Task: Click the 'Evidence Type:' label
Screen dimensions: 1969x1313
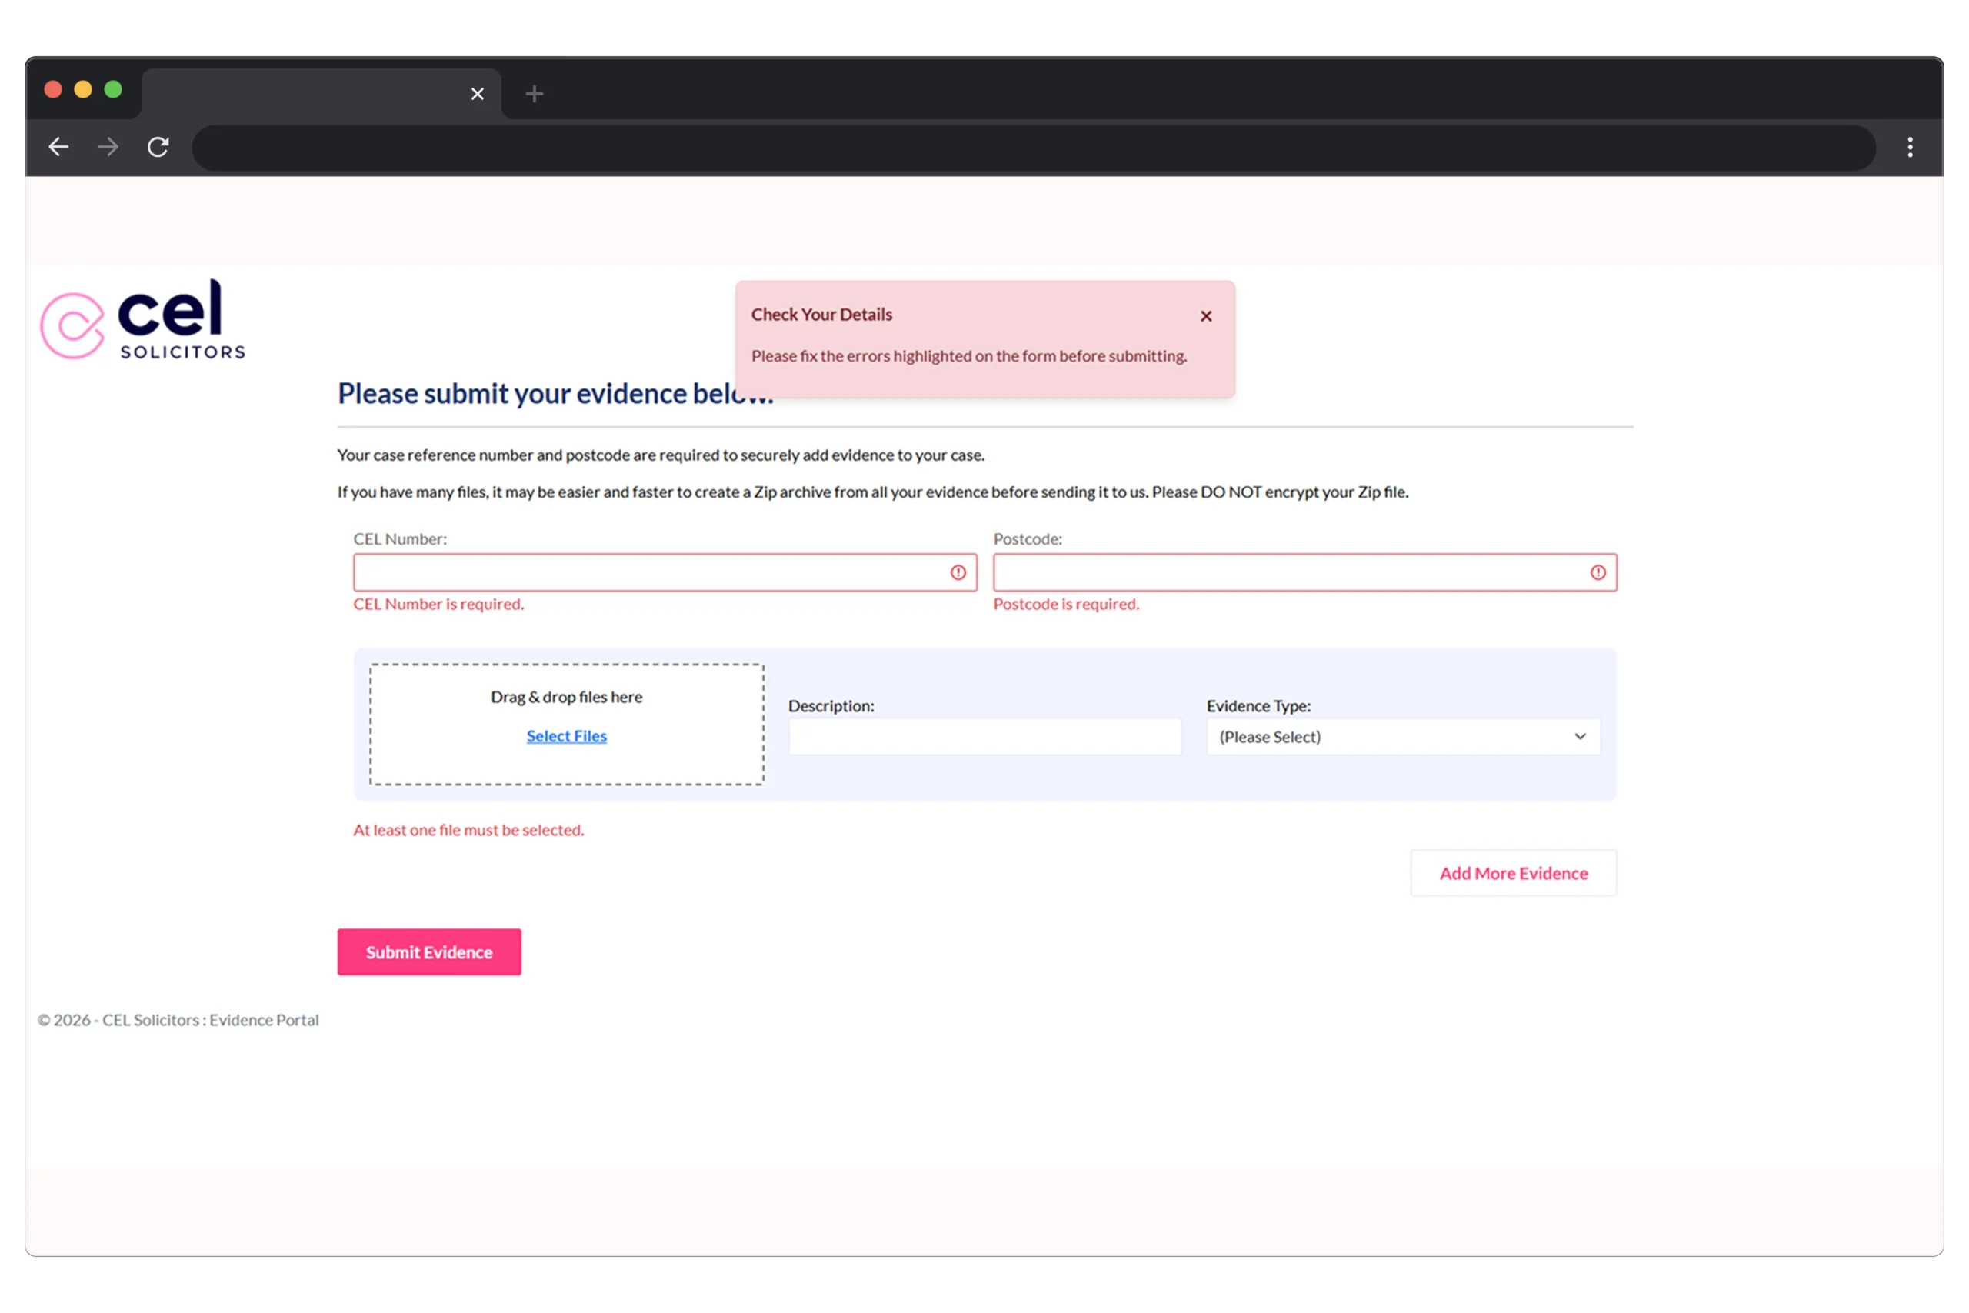Action: pos(1258,706)
